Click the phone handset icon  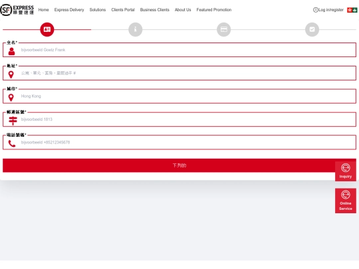tap(12, 143)
